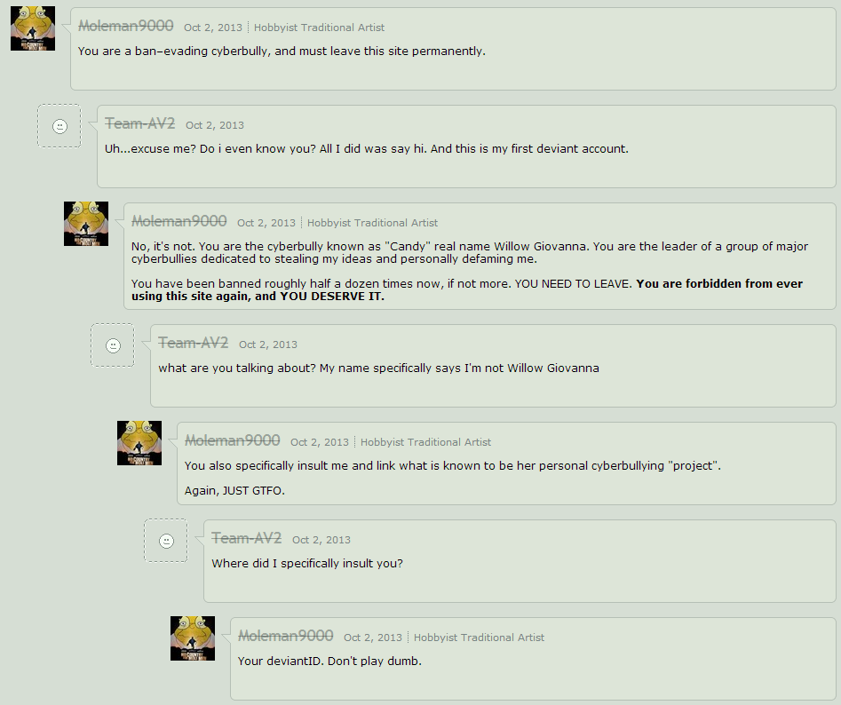This screenshot has width=841, height=705.
Task: Click Team-AV2's smiley avatar beside the Willow Giovanna reply
Action: [113, 345]
